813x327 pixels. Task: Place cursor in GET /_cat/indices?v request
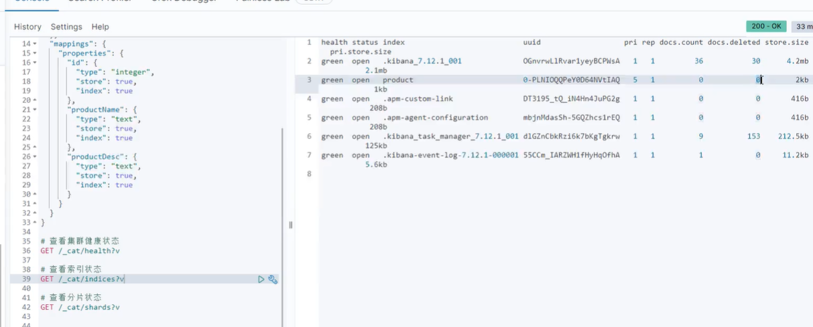(82, 279)
